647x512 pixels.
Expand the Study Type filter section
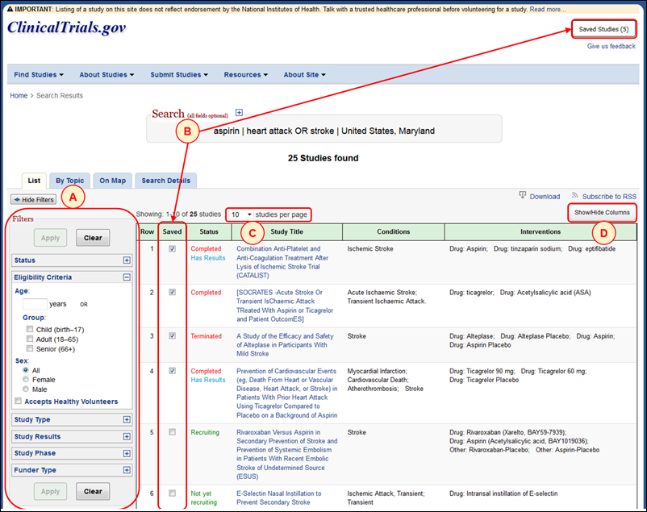coord(127,419)
